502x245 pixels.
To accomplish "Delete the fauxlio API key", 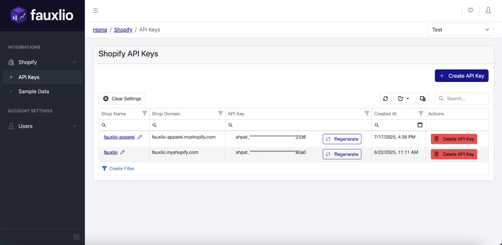I will click(454, 154).
